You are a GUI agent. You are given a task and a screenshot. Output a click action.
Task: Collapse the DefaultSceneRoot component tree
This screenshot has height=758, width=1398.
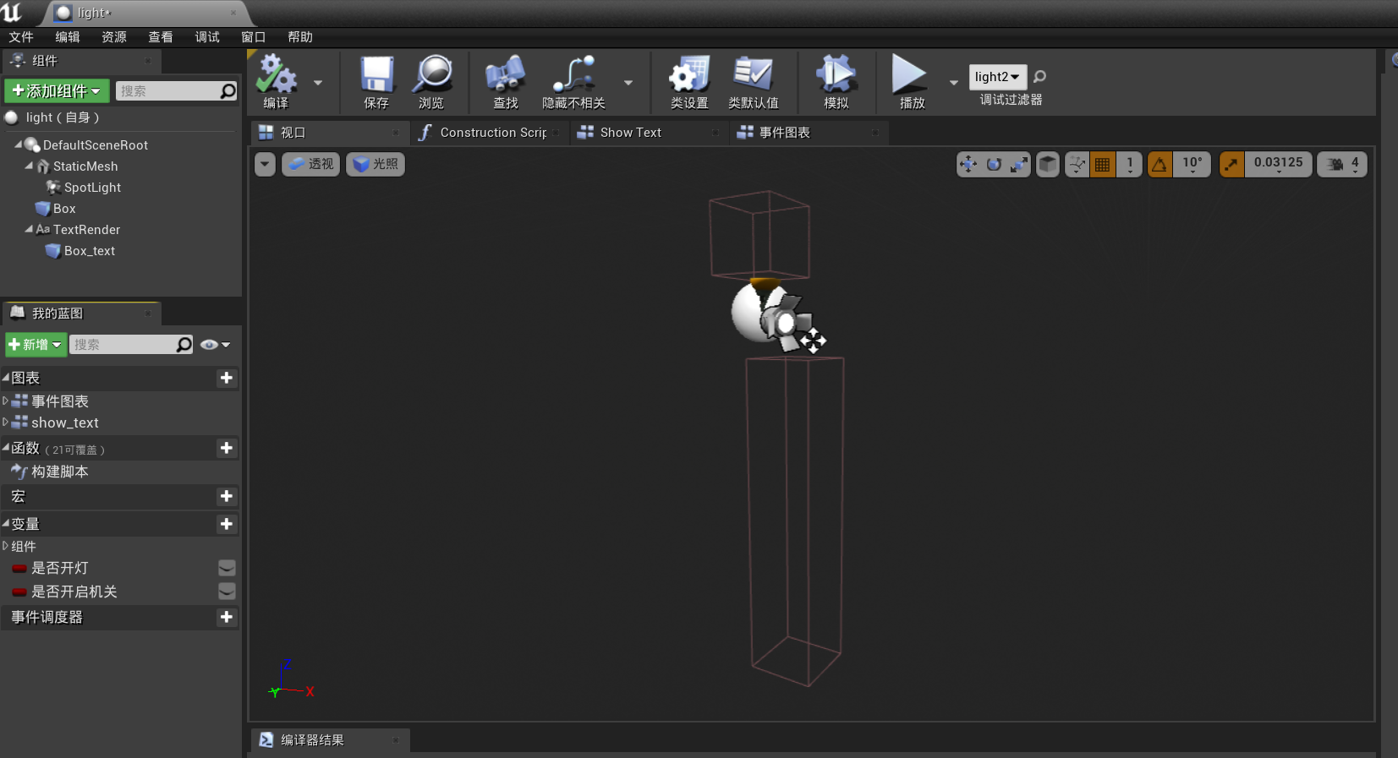coord(19,145)
